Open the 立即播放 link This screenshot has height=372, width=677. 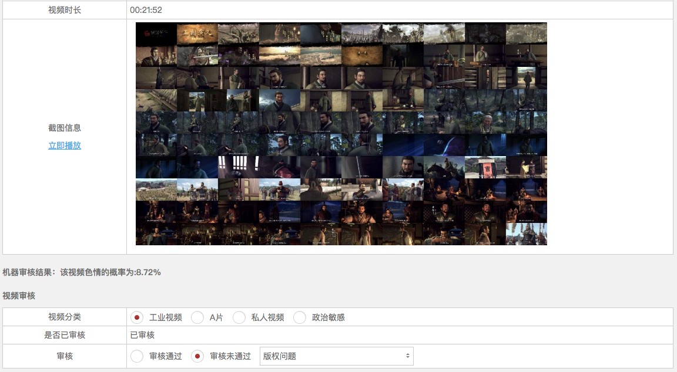pos(64,146)
